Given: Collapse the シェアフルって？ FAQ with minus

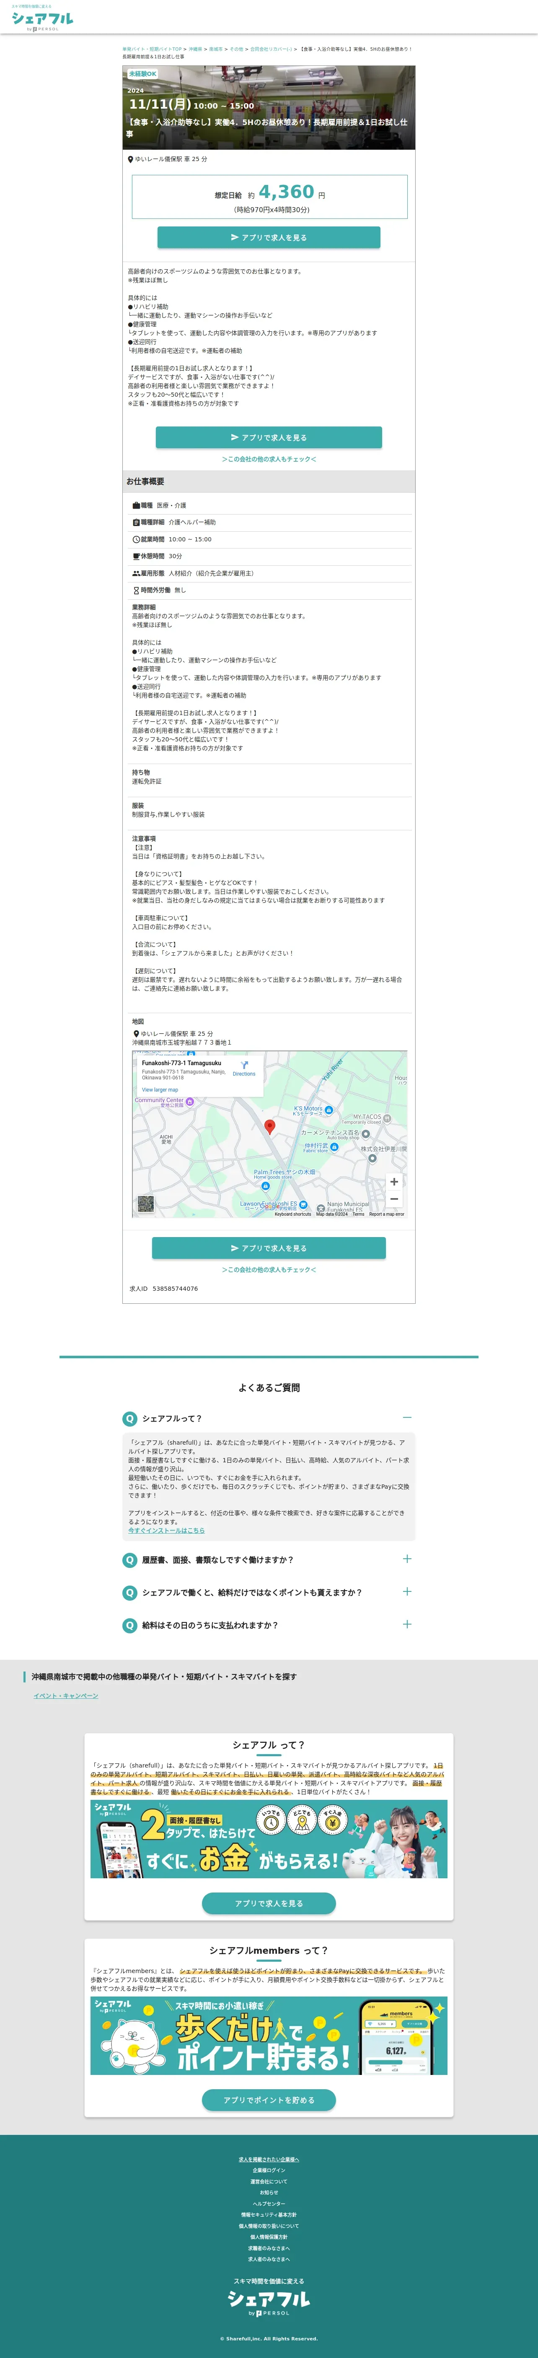Looking at the screenshot, I should click(407, 1418).
